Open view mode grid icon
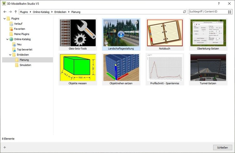The image size is (235, 153). tap(229, 12)
